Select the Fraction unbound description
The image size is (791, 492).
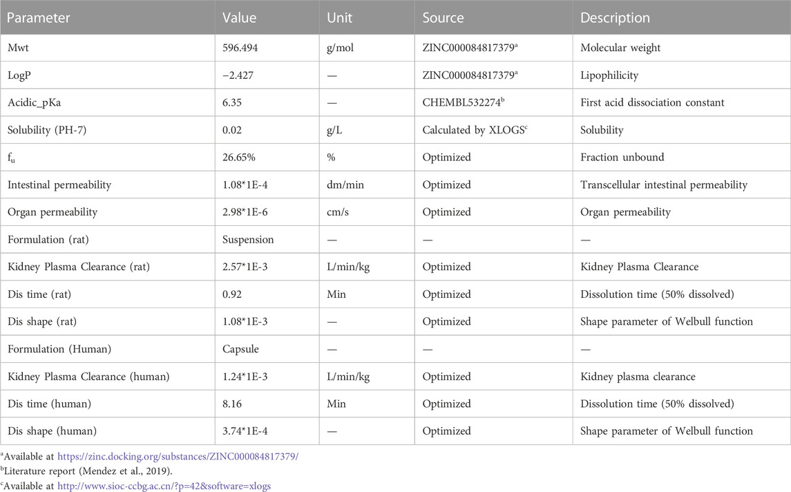pos(622,157)
